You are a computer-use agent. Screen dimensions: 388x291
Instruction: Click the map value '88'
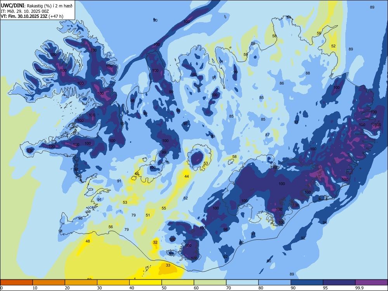pyautogui.click(x=308, y=73)
